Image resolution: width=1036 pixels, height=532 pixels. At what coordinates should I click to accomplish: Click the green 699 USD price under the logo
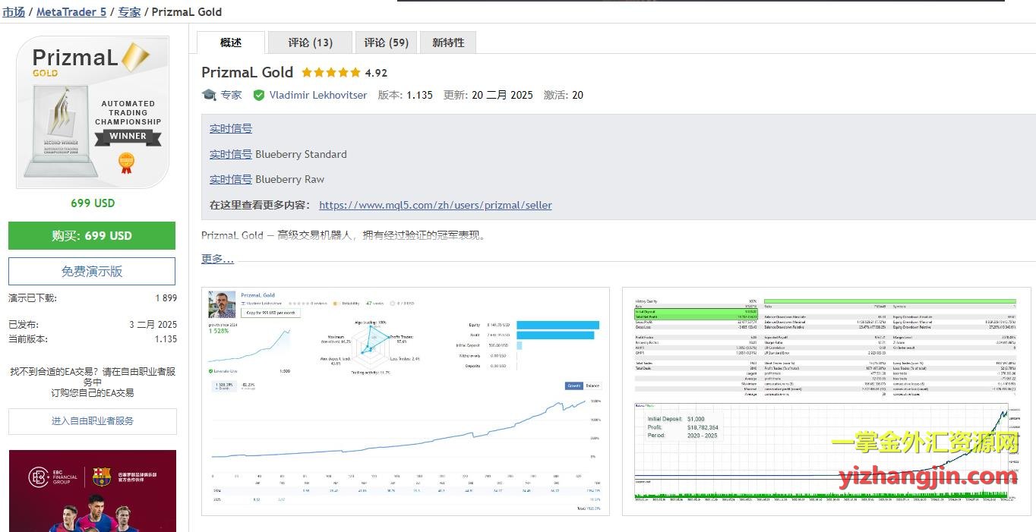93,203
